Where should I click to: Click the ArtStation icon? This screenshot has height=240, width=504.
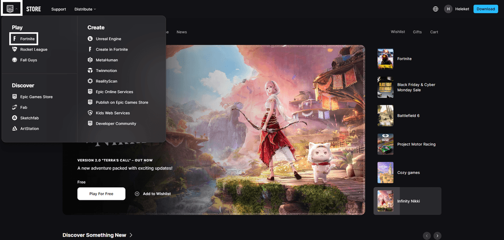[x=14, y=128]
